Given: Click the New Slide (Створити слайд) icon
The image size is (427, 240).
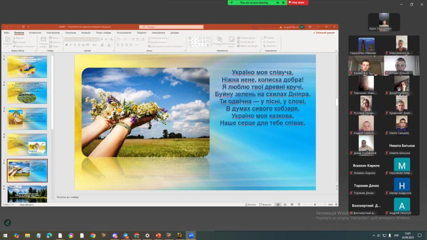Looking at the screenshot, I should 43,40.
